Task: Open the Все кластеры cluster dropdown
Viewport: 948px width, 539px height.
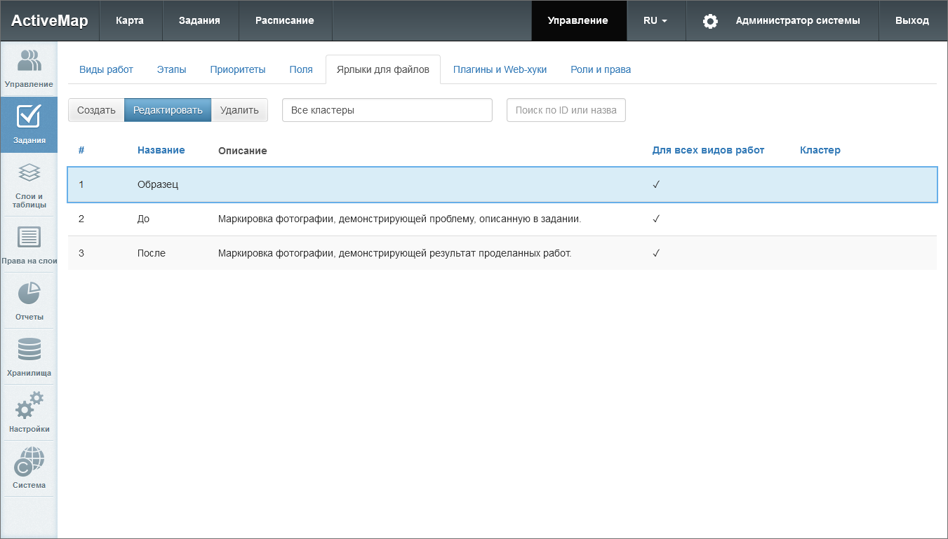Action: (x=387, y=110)
